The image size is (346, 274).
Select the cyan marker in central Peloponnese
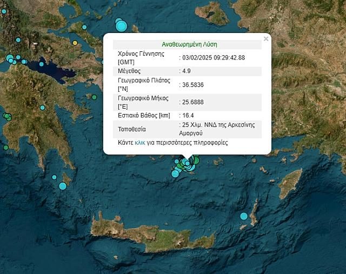42,107
